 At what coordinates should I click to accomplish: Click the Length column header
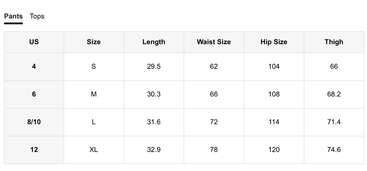(x=154, y=42)
